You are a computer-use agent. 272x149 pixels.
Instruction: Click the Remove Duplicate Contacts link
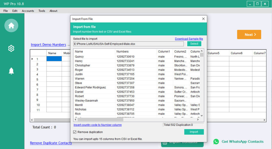click(x=51, y=143)
